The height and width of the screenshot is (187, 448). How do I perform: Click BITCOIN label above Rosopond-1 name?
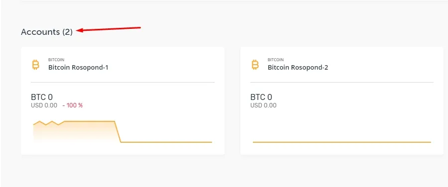56,60
